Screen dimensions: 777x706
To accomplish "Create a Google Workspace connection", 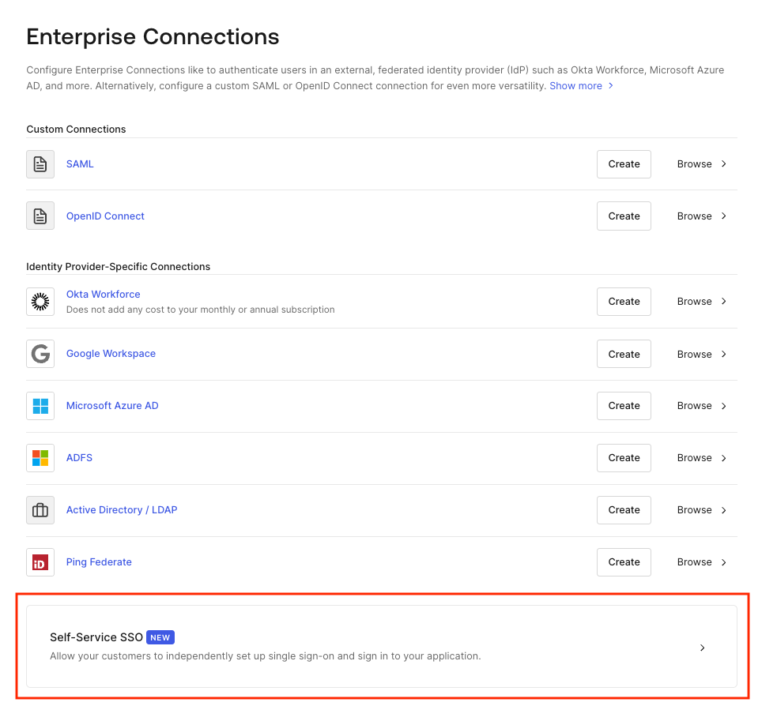I will [x=624, y=354].
